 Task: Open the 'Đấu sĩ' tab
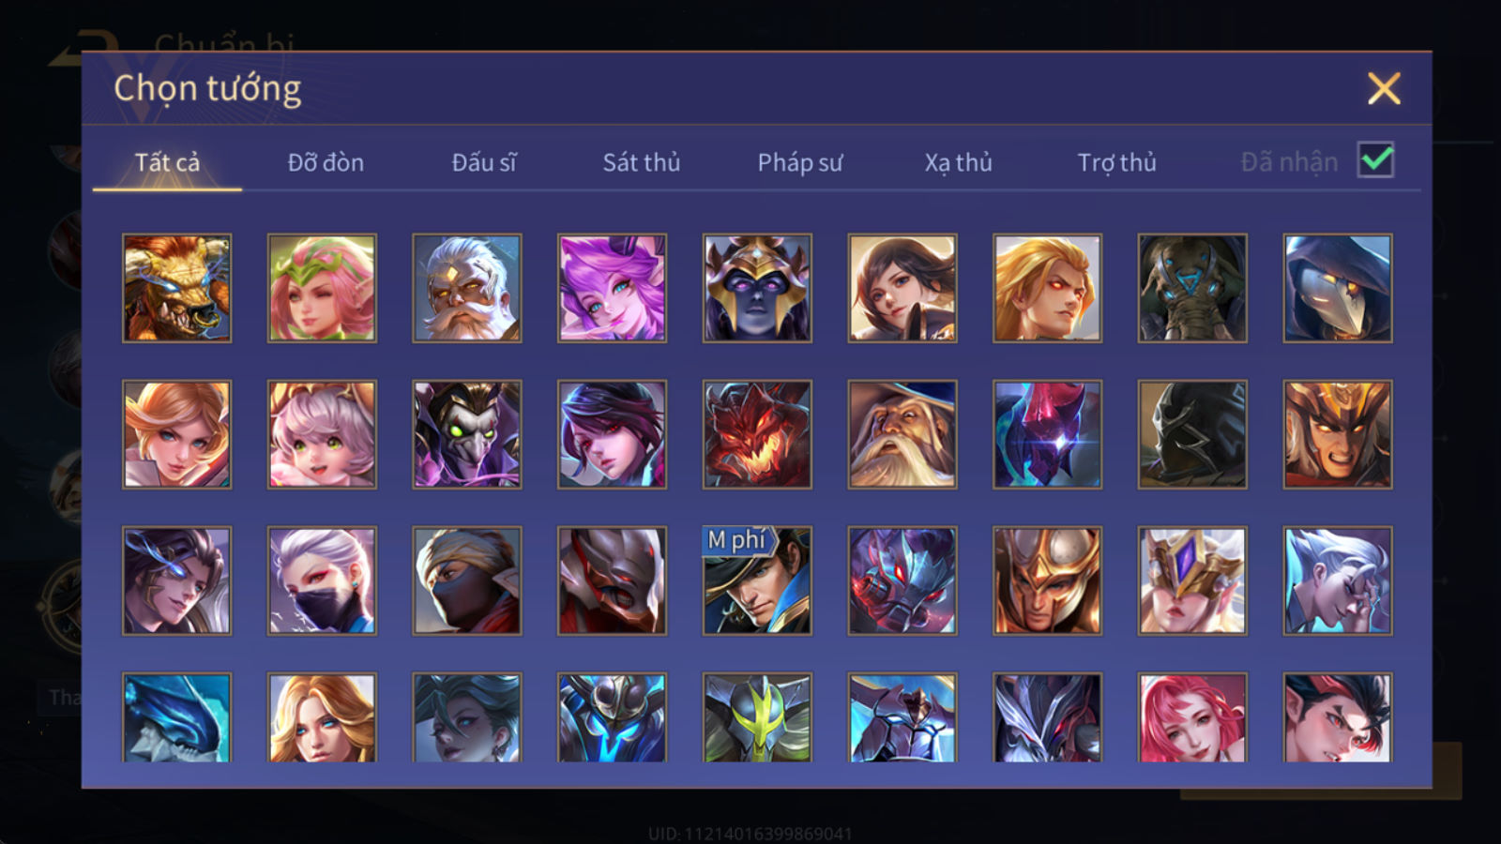[484, 162]
